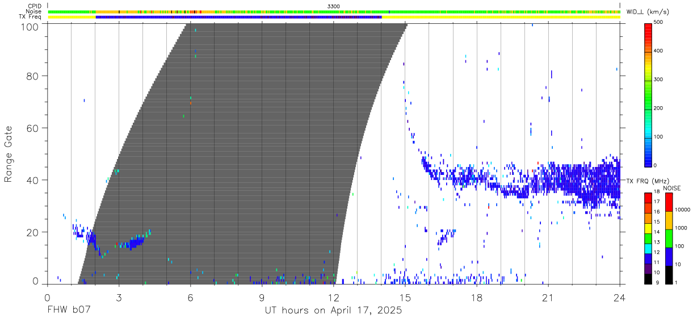697x322 pixels.
Task: Click the 60 tick on Range Gate axis
Action: tap(33, 128)
